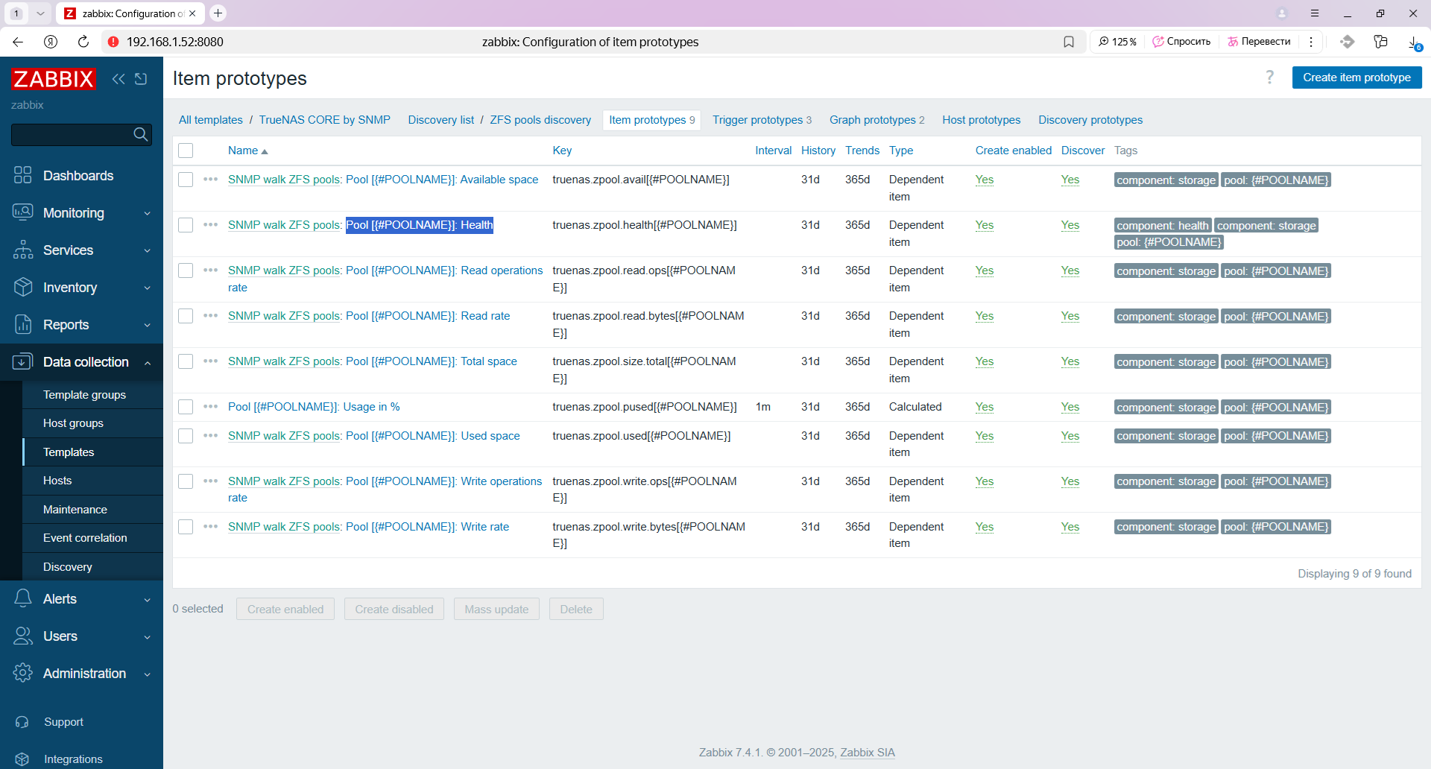Viewport: 1431px width, 769px height.
Task: Open the browser new tab plus button
Action: (x=218, y=13)
